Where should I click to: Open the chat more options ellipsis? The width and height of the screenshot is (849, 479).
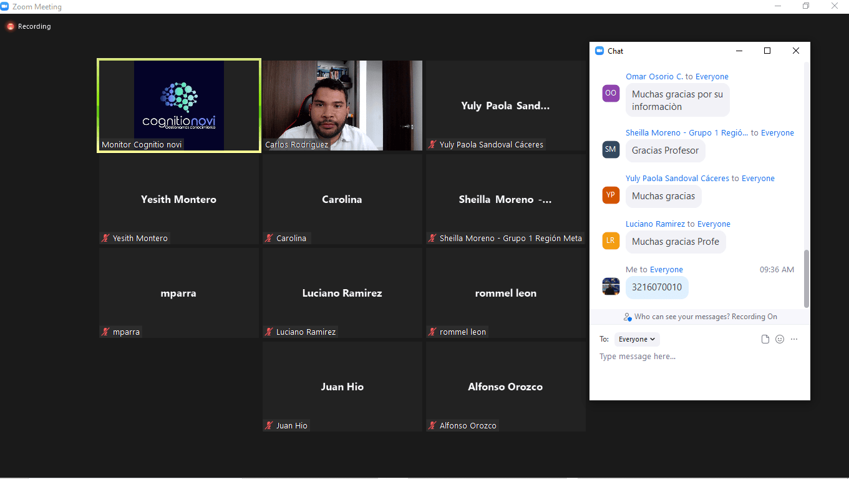(794, 339)
